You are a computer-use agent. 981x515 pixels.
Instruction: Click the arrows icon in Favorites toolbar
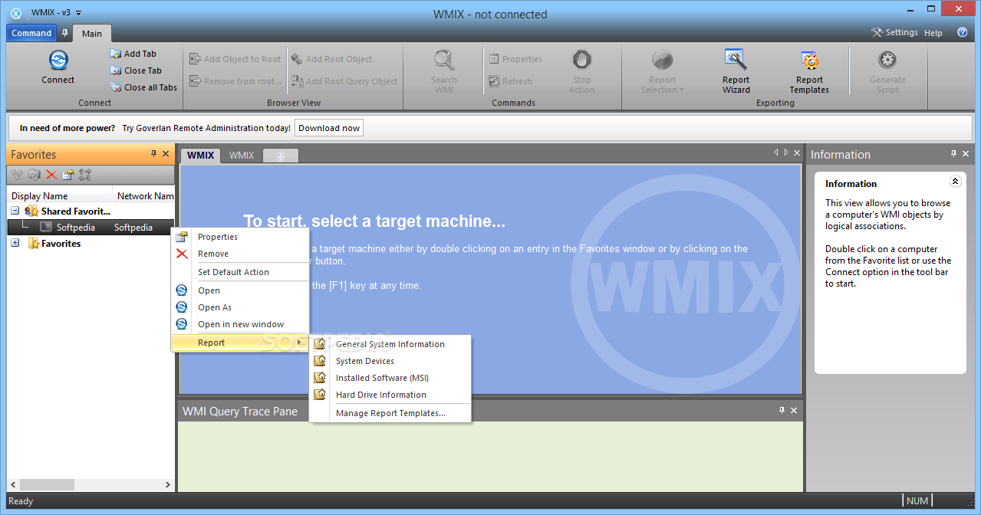pyautogui.click(x=85, y=175)
